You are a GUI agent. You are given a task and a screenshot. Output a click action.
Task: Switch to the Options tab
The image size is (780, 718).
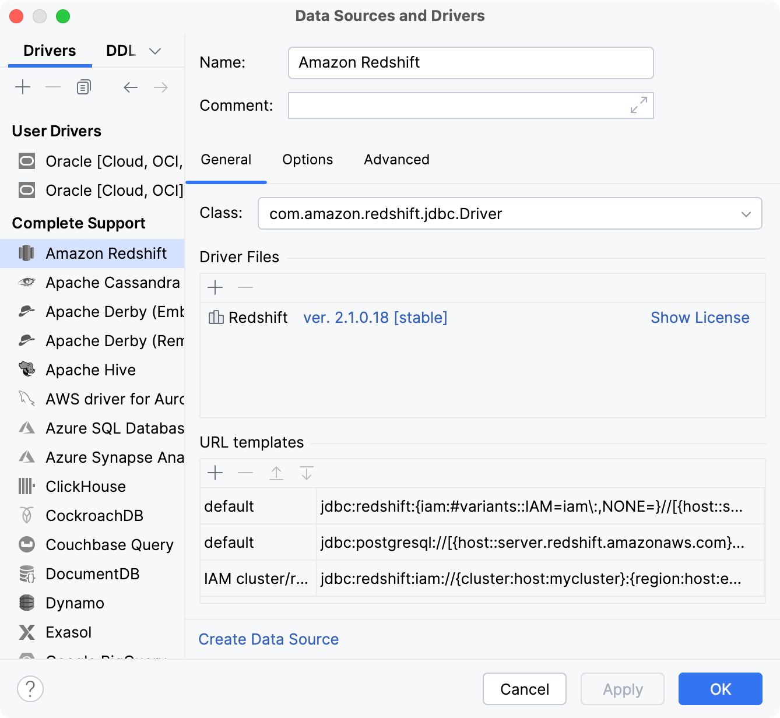[x=307, y=160]
